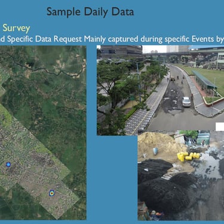
Task: Click the blue marker on the map
Action: pyautogui.click(x=8, y=164)
